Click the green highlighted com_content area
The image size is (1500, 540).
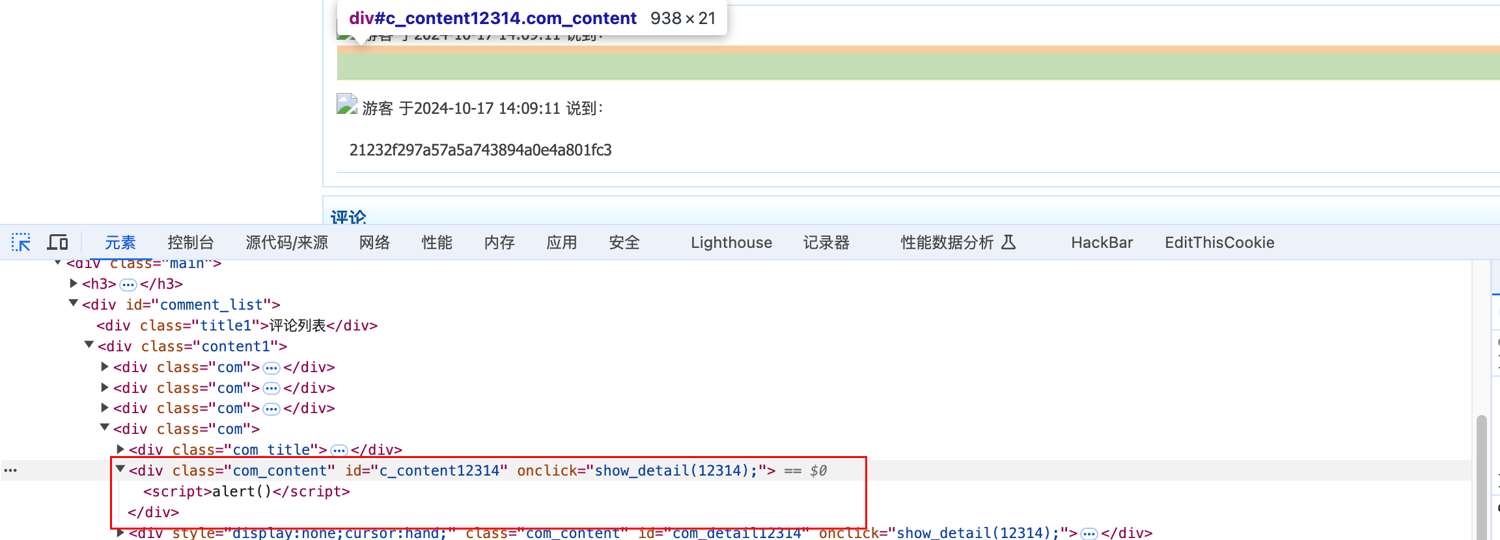click(x=918, y=66)
